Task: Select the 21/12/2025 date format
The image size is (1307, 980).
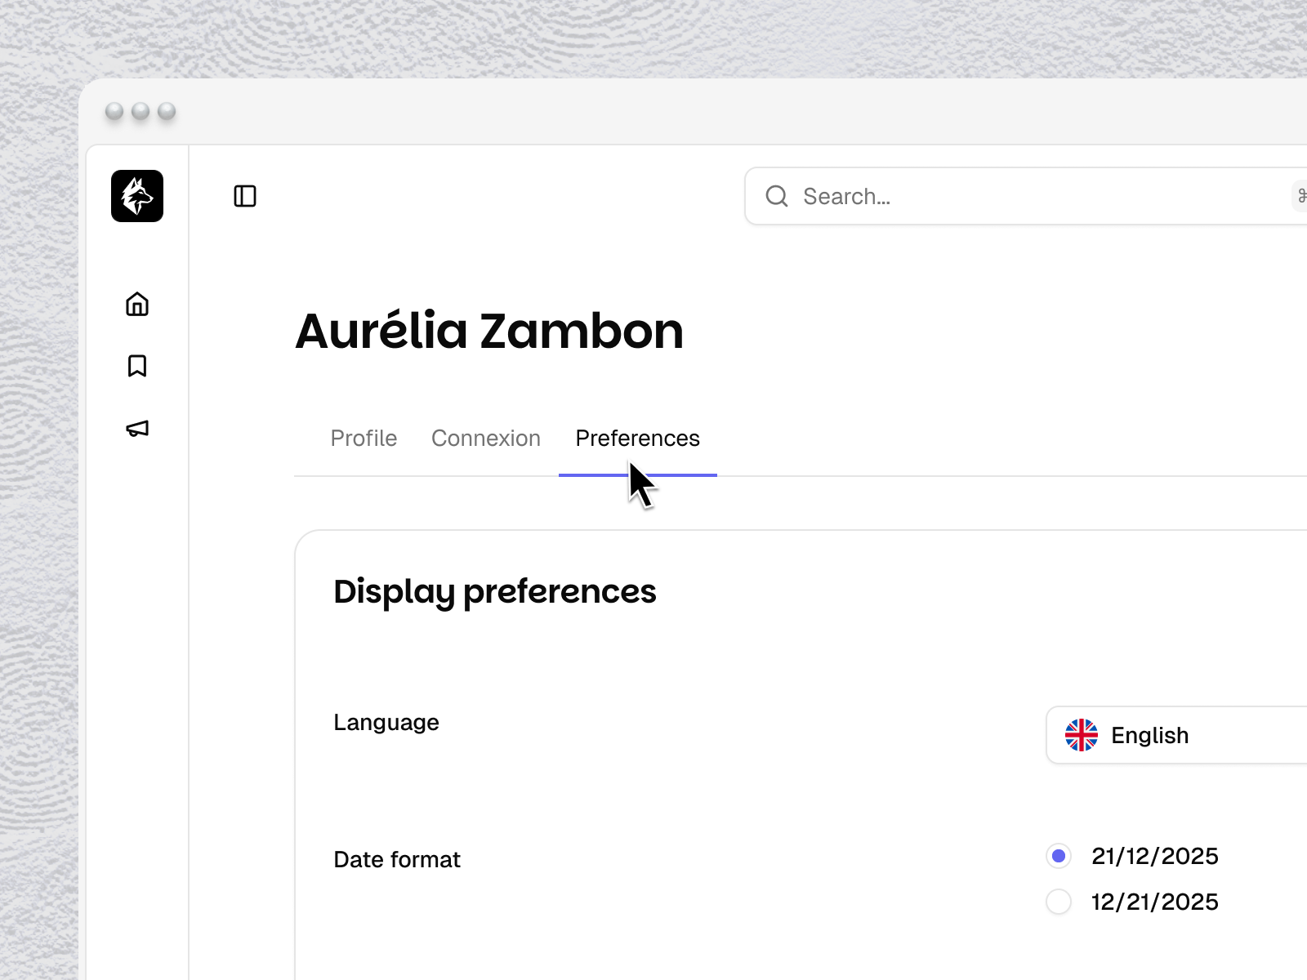Action: click(x=1059, y=856)
